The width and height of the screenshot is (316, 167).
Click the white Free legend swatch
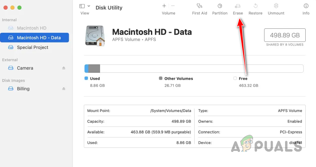tap(235, 78)
